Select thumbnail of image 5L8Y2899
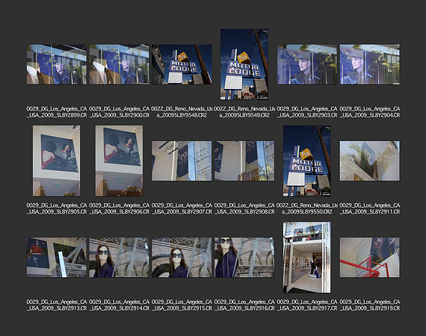The image size is (426, 336). (x=57, y=65)
